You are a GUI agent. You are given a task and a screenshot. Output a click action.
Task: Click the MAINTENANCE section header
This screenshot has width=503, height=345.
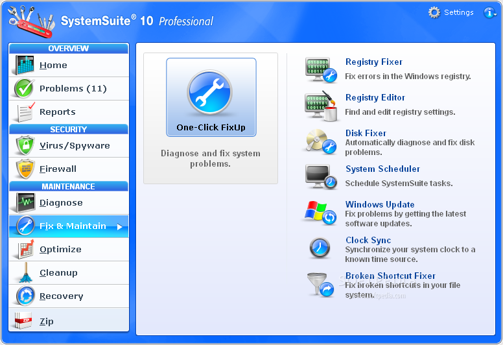point(69,186)
